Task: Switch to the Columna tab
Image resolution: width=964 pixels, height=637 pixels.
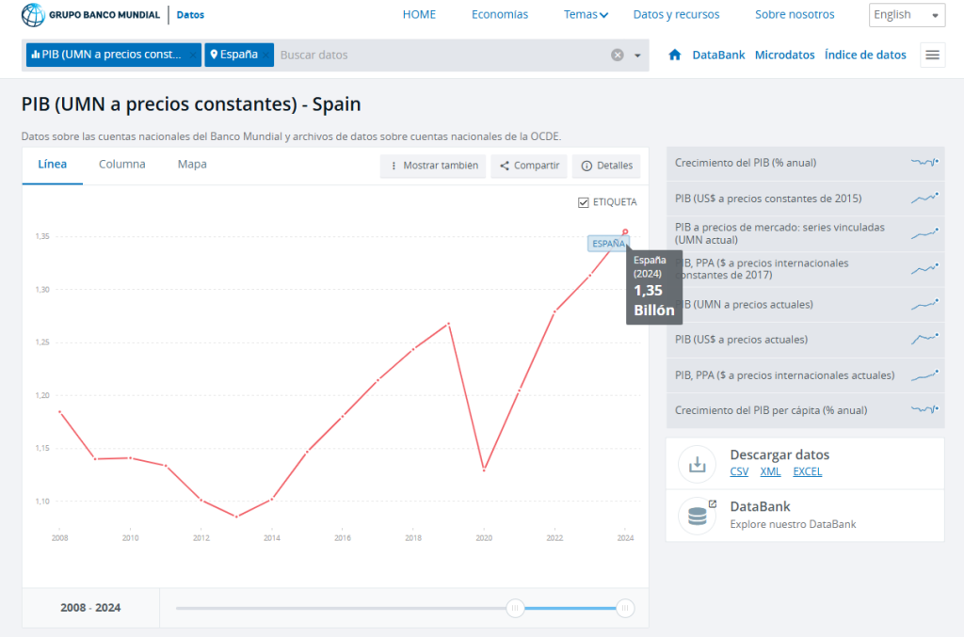Action: coord(122,165)
